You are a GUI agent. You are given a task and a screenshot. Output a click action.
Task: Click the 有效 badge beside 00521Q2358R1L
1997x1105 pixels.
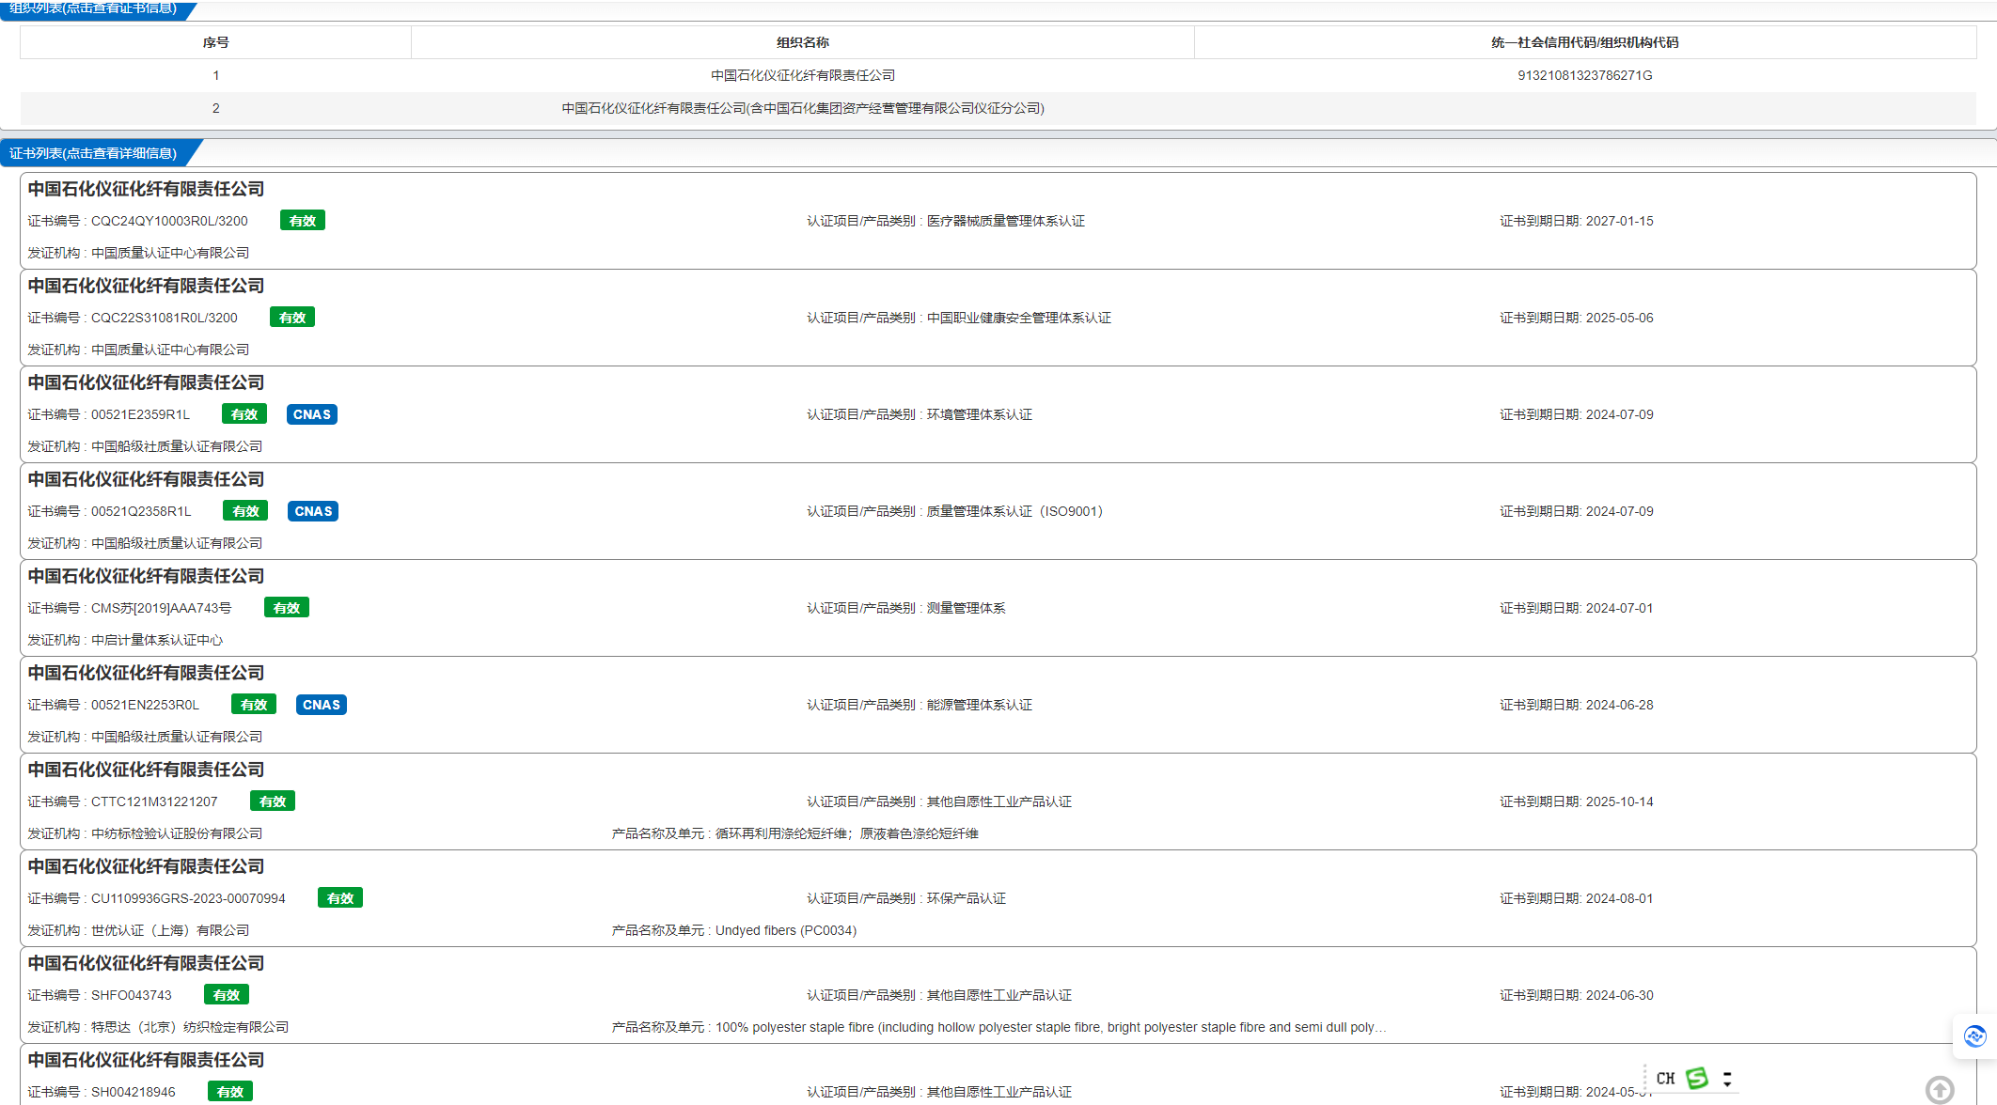pos(245,511)
